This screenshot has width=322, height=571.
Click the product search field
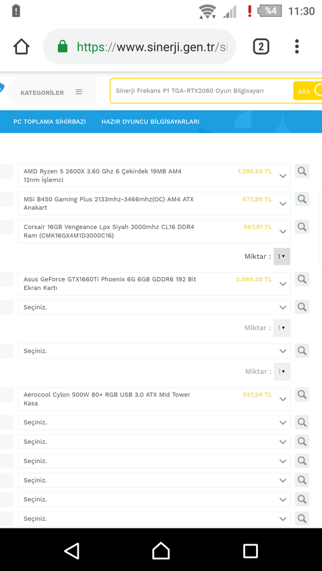(202, 91)
